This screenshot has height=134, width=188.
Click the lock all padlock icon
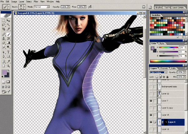coord(168,76)
